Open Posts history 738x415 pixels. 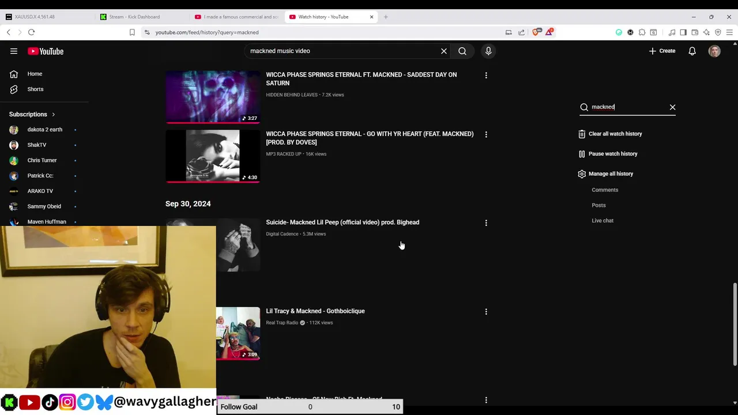point(598,205)
